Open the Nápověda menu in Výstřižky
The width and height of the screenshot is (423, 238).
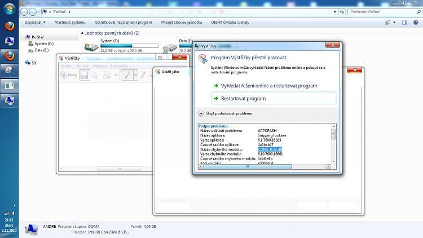tap(119, 66)
